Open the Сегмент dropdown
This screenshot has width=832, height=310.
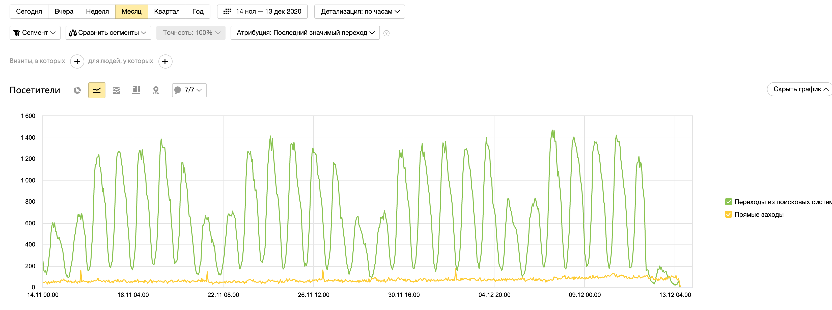click(x=35, y=33)
